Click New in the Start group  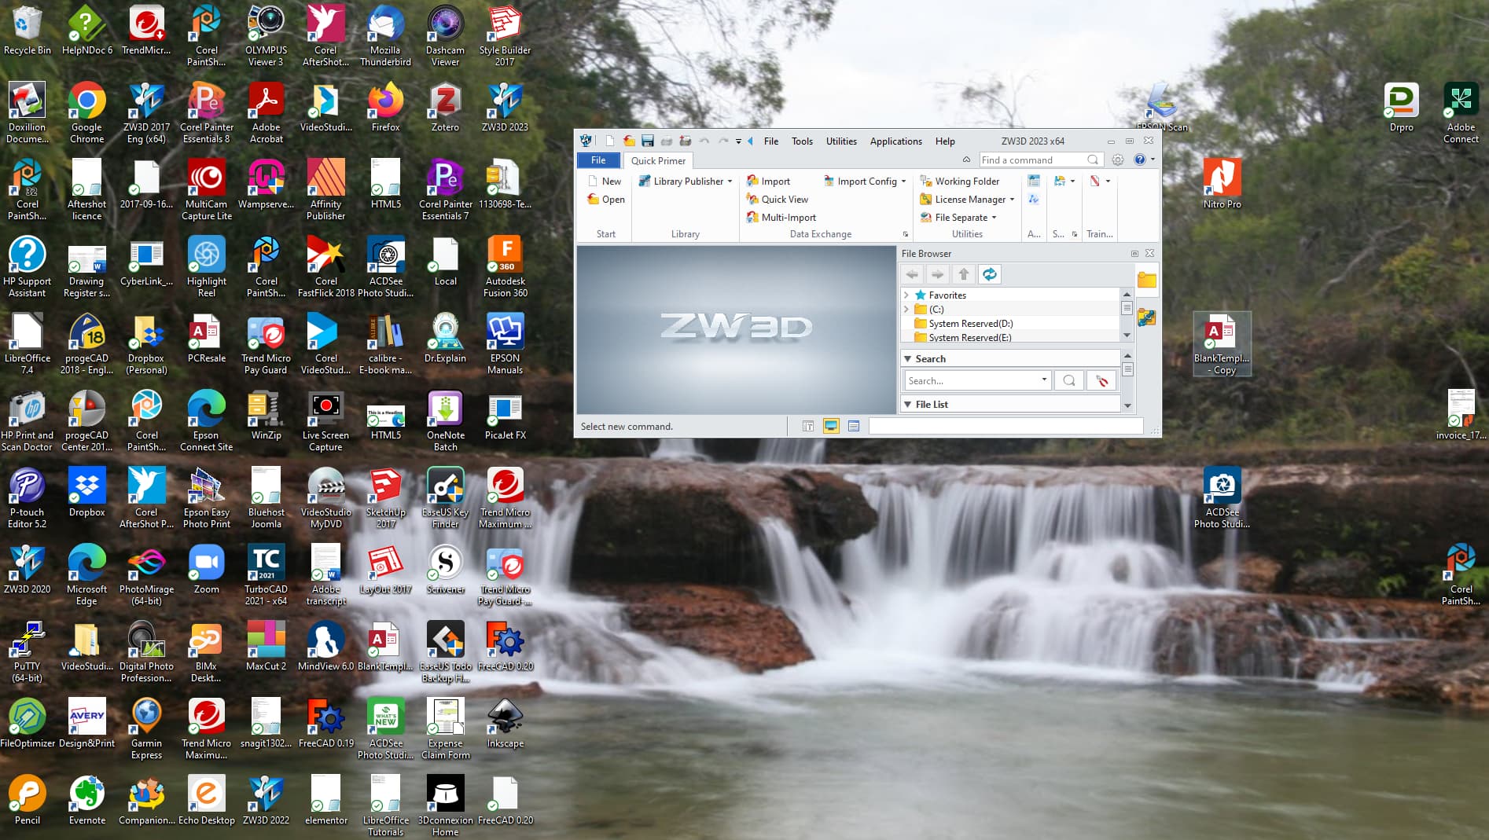click(x=604, y=181)
